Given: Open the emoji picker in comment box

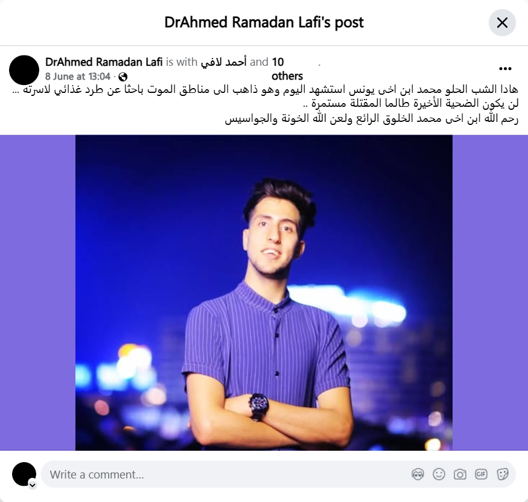Looking at the screenshot, I should coord(439,474).
